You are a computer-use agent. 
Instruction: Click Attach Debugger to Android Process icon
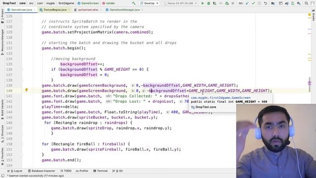tap(227, 3)
